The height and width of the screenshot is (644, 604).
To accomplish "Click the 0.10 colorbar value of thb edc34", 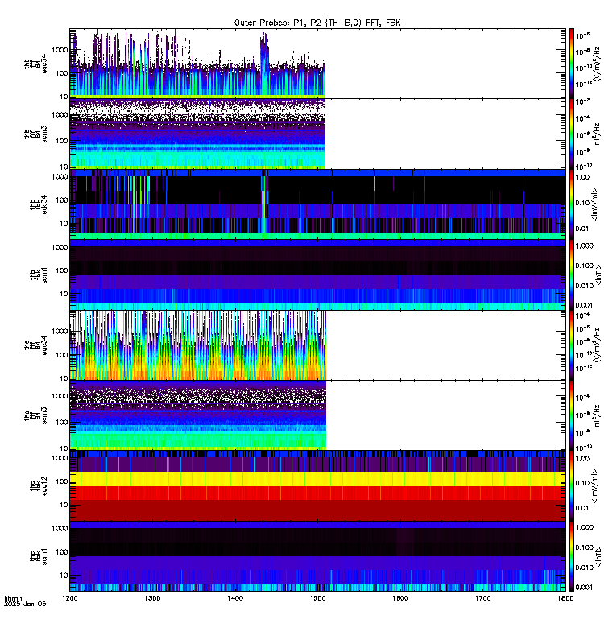I will tap(582, 203).
